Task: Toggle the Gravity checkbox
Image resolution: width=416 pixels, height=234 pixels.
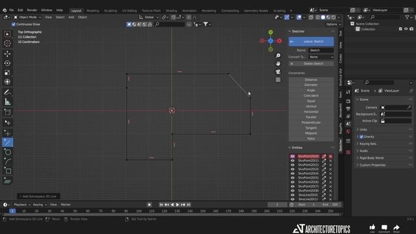Action: (x=361, y=136)
